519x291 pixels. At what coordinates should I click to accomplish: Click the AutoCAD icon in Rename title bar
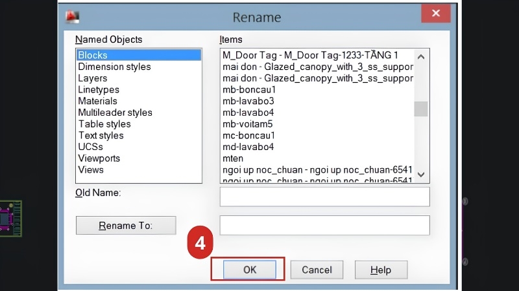click(72, 17)
